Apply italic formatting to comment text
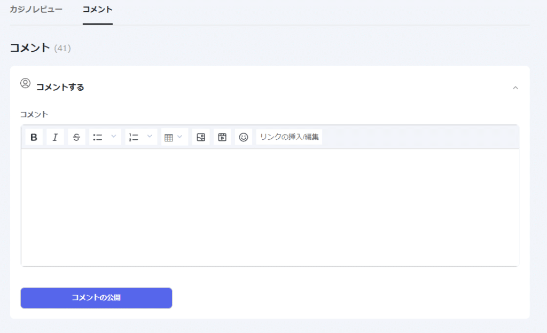 point(55,137)
